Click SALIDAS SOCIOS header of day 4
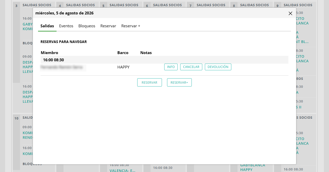329x172 pixels. click(x=80, y=5)
